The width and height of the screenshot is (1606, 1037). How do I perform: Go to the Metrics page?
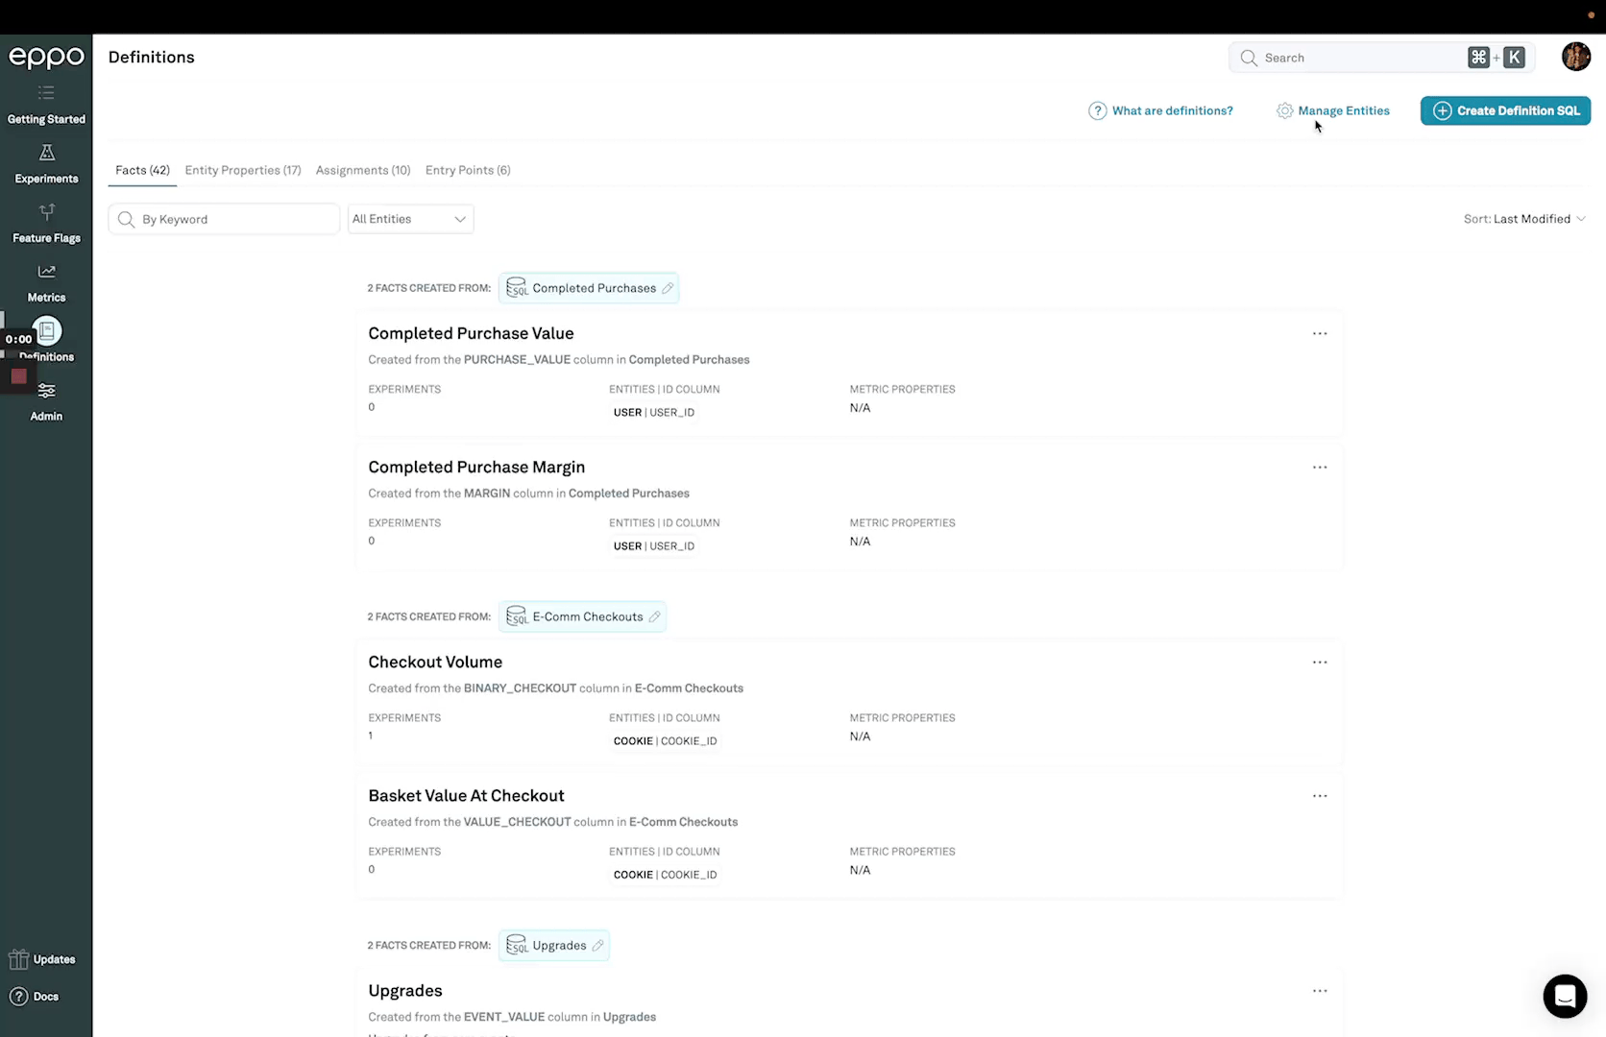[46, 283]
